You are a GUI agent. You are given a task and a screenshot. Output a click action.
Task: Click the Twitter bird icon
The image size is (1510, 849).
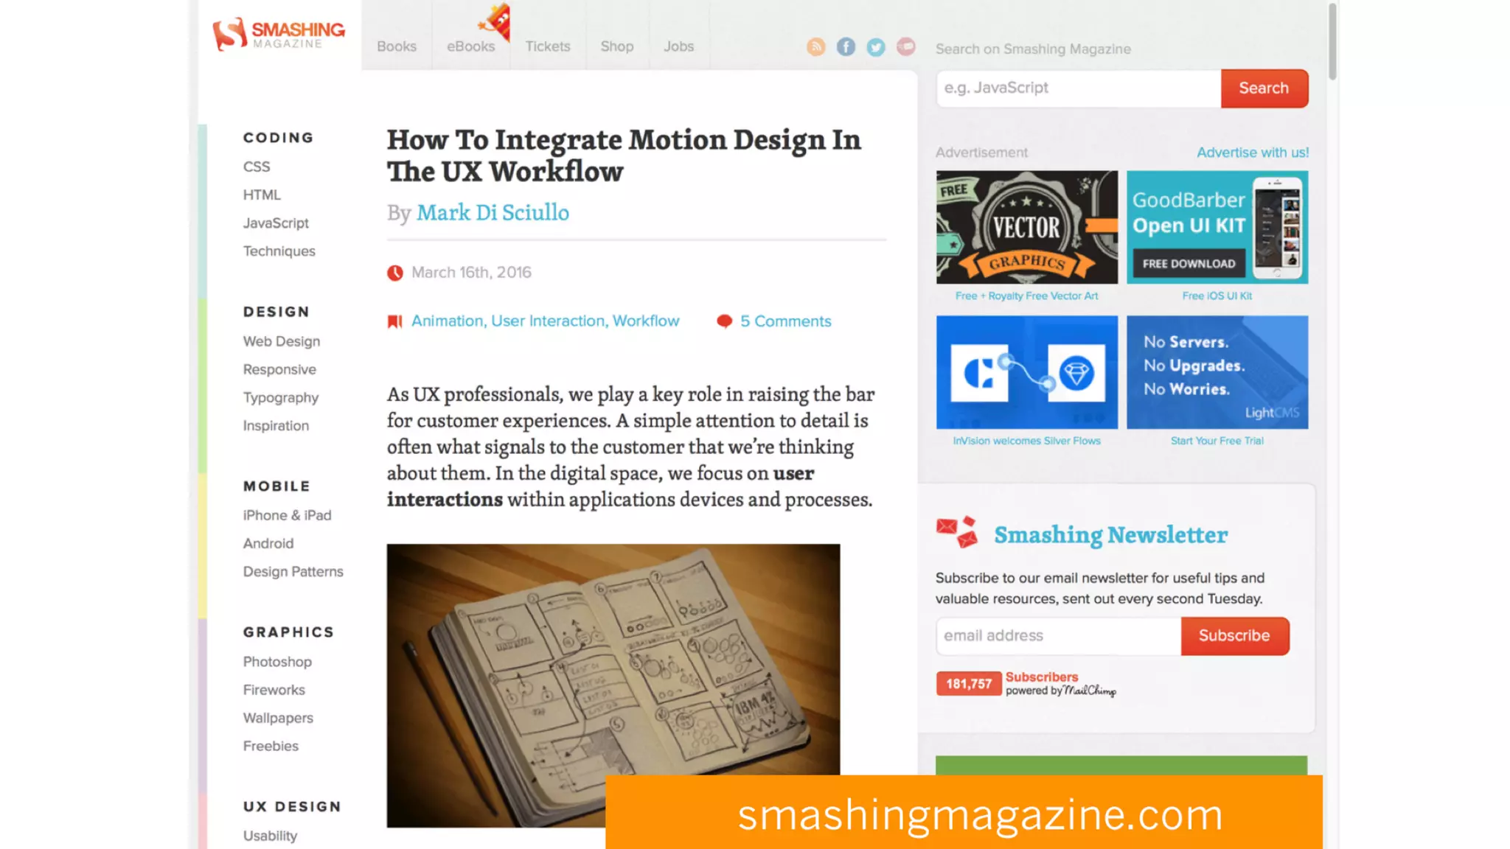875,47
